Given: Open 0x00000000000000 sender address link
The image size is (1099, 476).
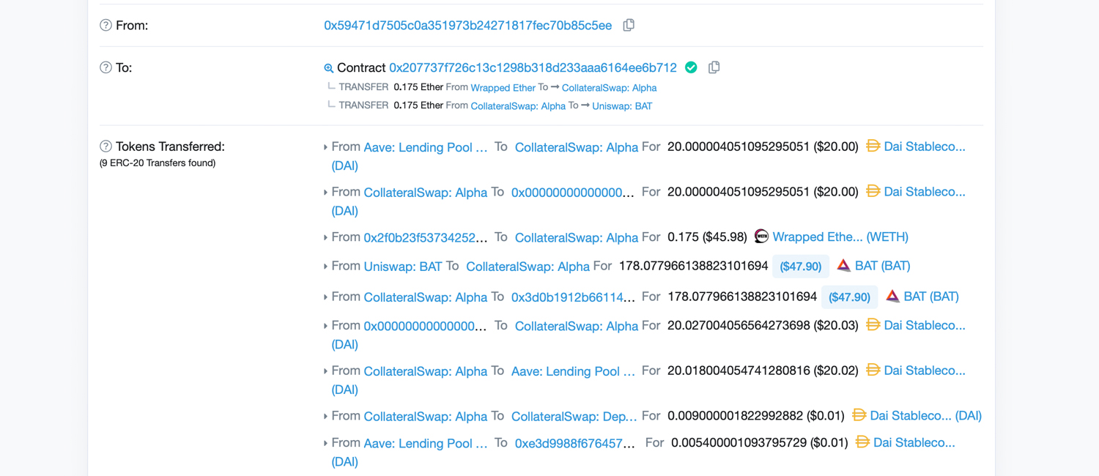Looking at the screenshot, I should 425,326.
